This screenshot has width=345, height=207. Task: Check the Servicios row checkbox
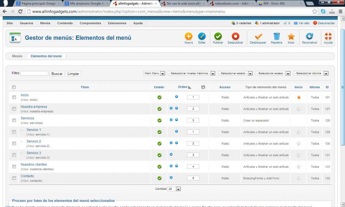pos(14,120)
